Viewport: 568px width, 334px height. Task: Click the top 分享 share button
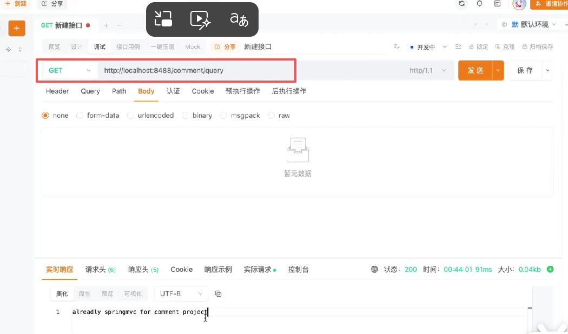pos(52,4)
